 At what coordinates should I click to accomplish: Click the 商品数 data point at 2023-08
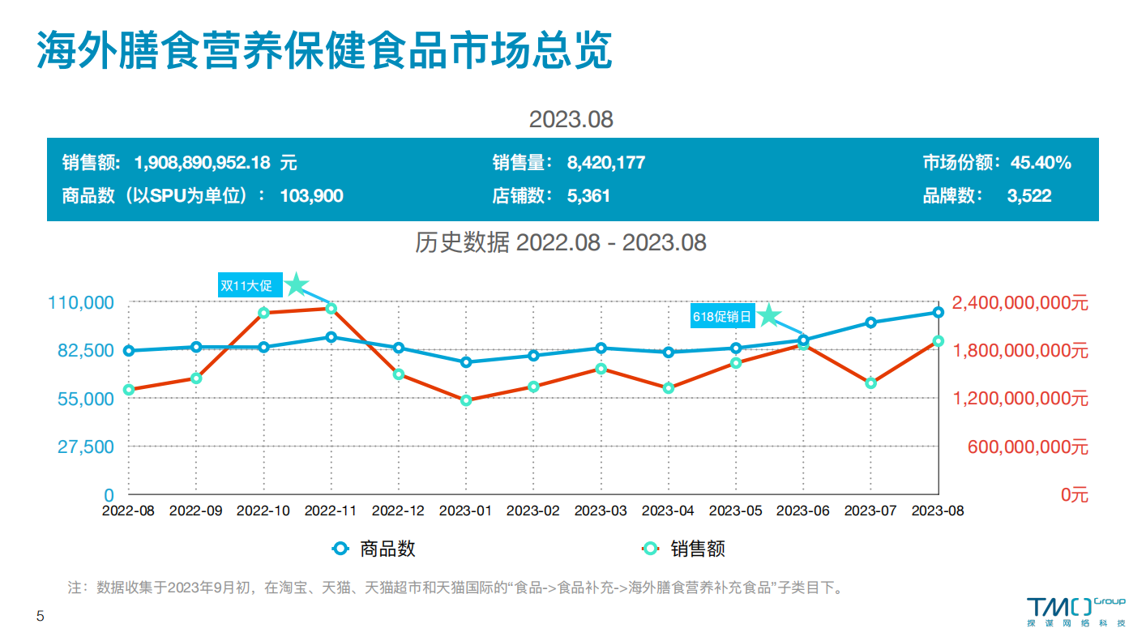coord(938,313)
